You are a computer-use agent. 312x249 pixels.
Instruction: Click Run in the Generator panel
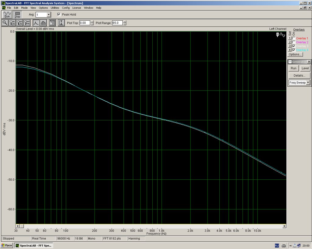[293, 68]
